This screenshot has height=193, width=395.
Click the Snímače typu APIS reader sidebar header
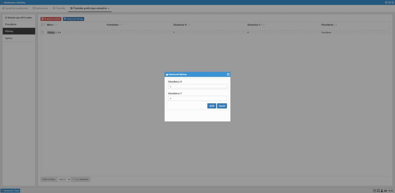[x=19, y=17]
